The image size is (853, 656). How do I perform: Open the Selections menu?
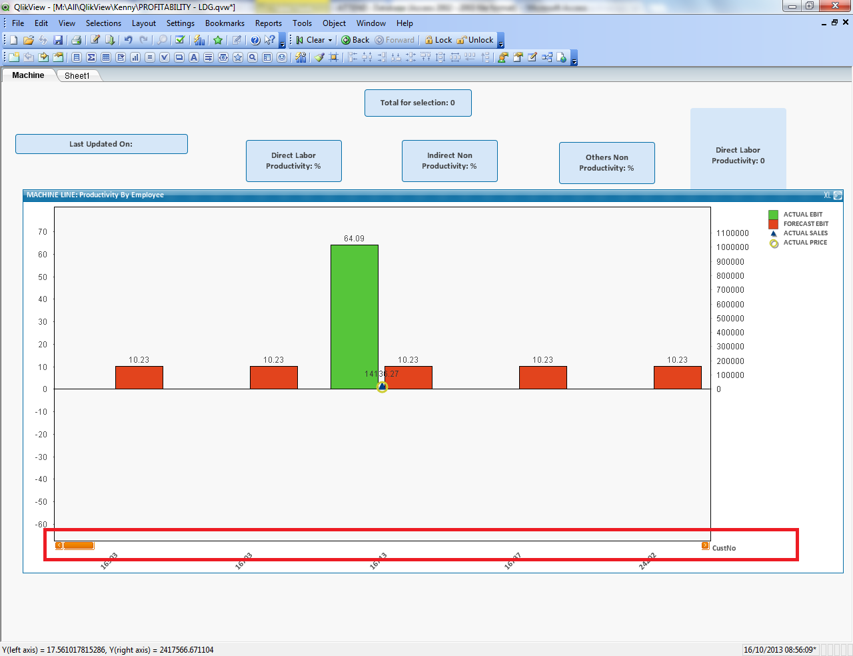click(x=103, y=23)
